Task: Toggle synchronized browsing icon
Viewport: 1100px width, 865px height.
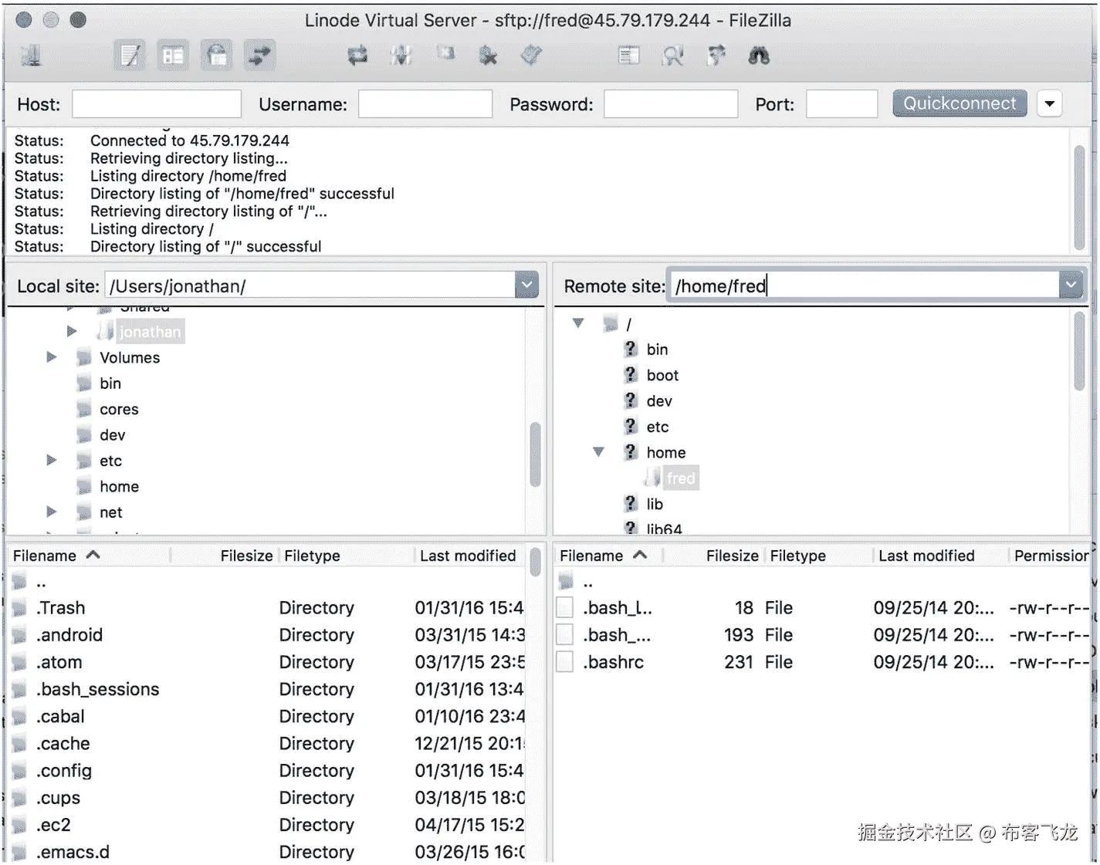Action: point(716,56)
